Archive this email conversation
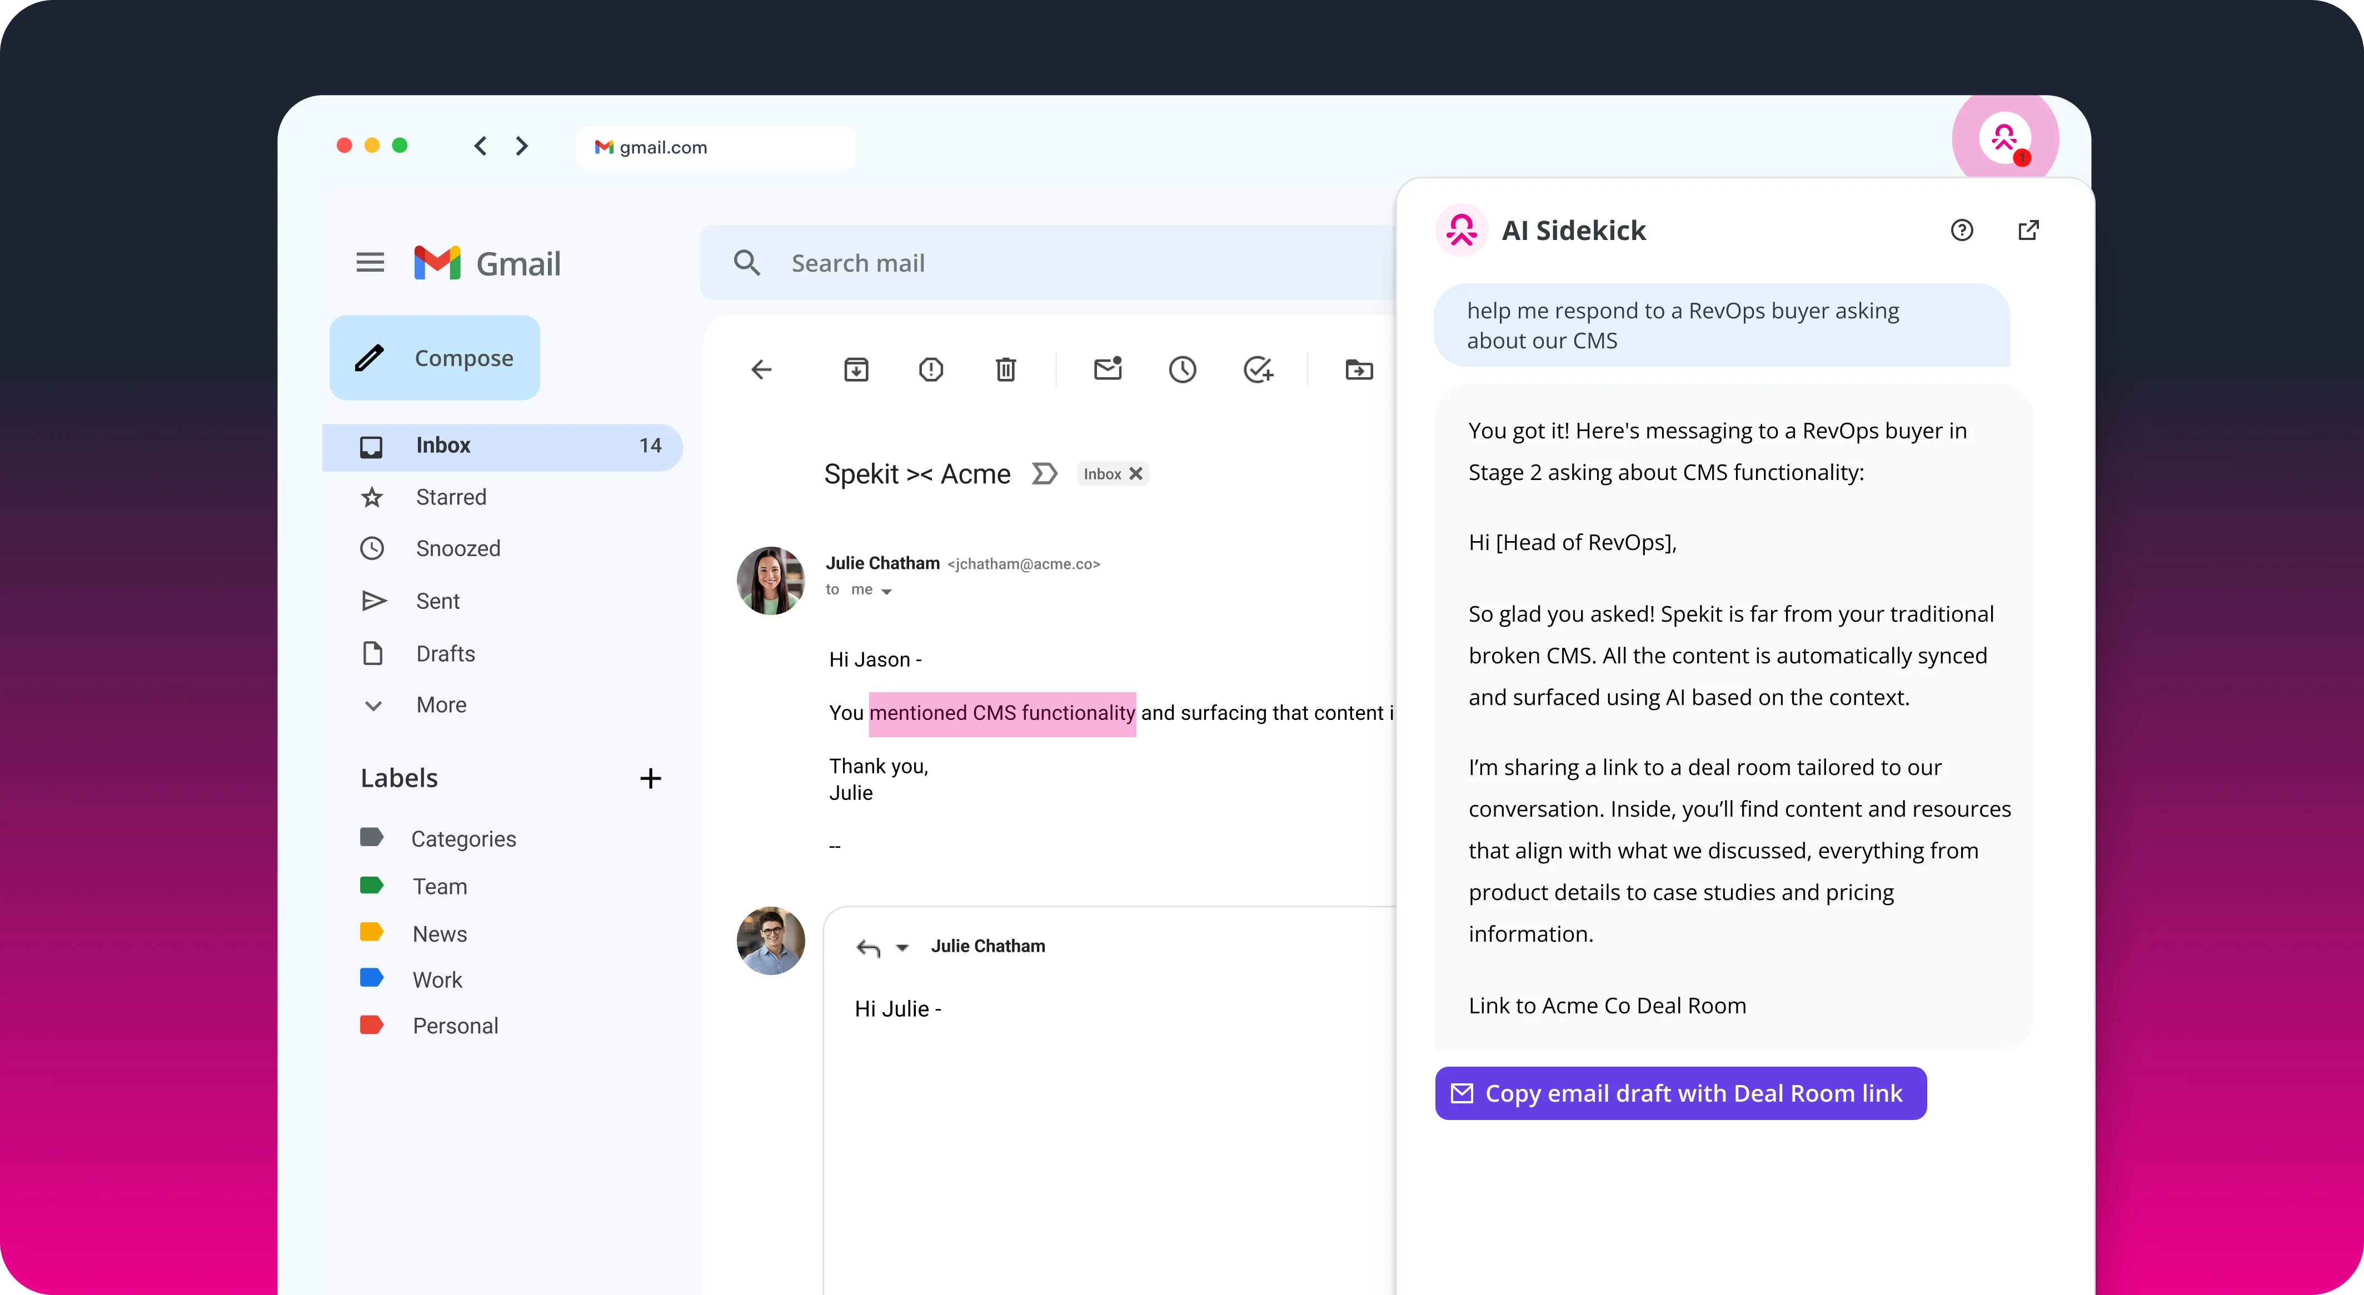The height and width of the screenshot is (1295, 2364). pyautogui.click(x=856, y=369)
